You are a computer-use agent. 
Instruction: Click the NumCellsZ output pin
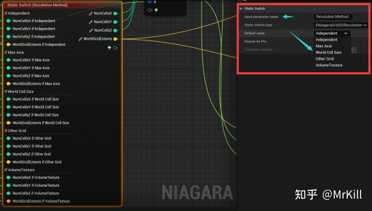pos(116,30)
